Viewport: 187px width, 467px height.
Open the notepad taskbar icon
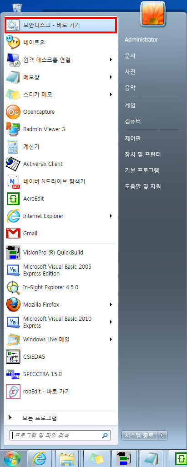[x=151, y=459]
